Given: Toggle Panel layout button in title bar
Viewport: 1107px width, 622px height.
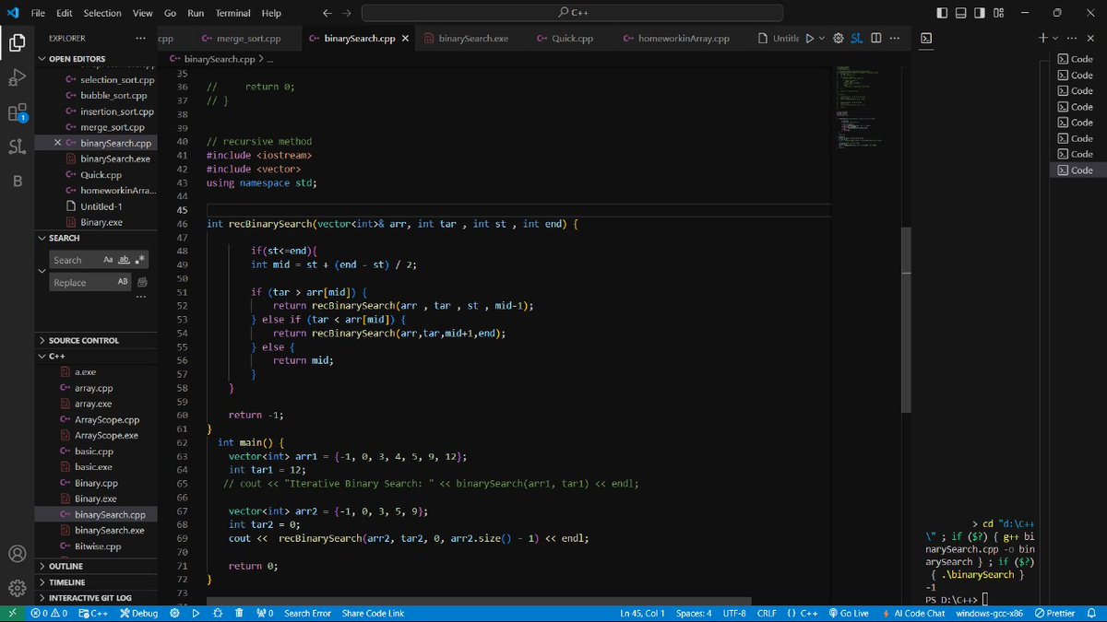Looking at the screenshot, I should pyautogui.click(x=960, y=13).
